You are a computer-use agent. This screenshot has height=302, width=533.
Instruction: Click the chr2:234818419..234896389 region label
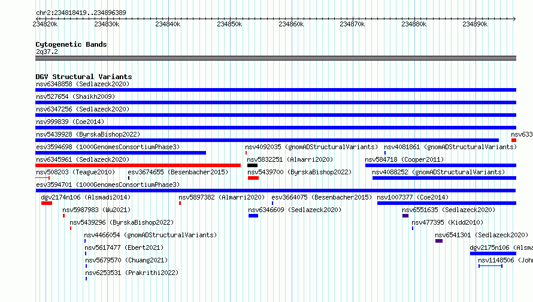tap(81, 13)
